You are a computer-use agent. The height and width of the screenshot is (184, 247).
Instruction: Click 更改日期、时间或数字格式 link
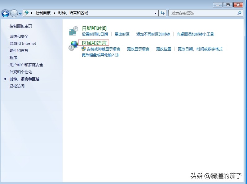200,49
